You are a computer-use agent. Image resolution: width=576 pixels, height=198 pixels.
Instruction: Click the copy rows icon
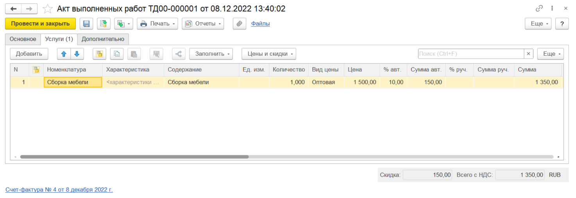point(116,54)
